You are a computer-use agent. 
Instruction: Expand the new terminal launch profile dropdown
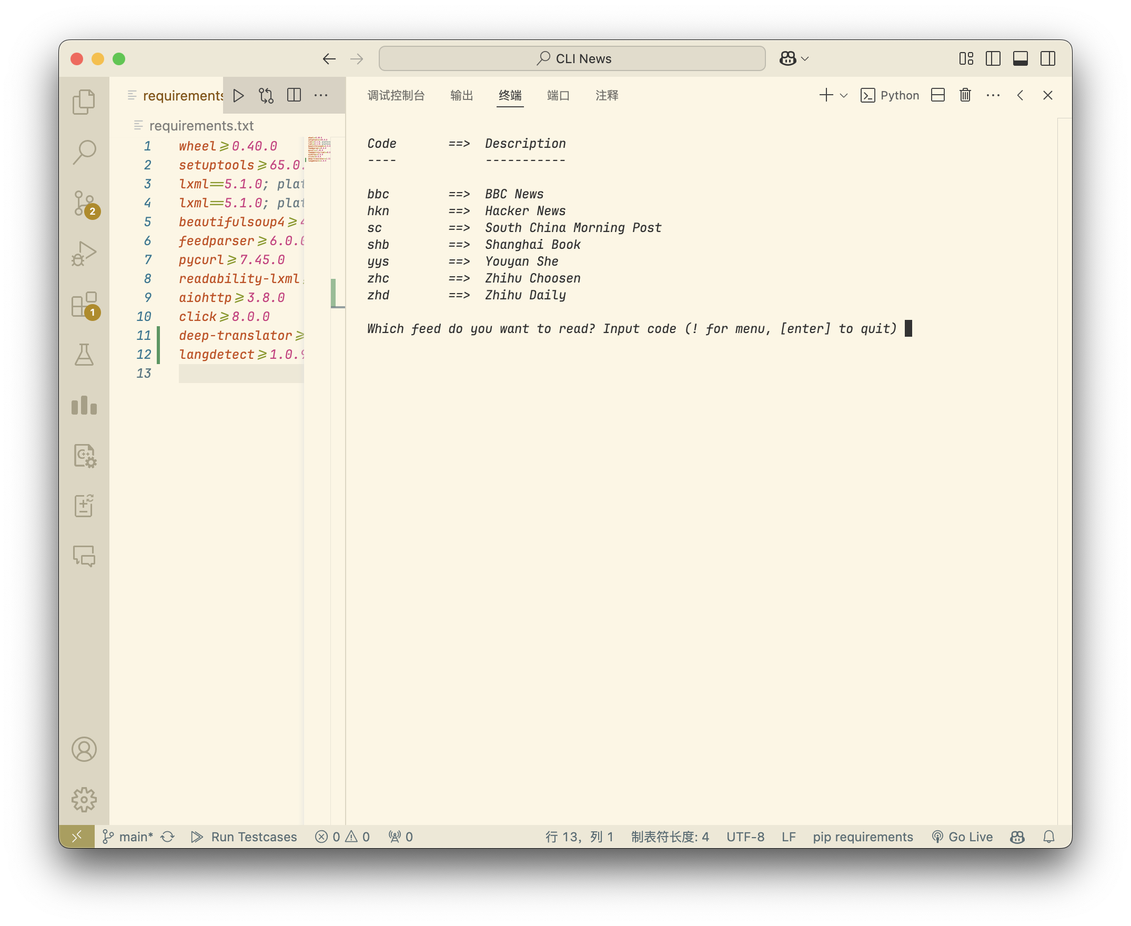[x=844, y=95]
